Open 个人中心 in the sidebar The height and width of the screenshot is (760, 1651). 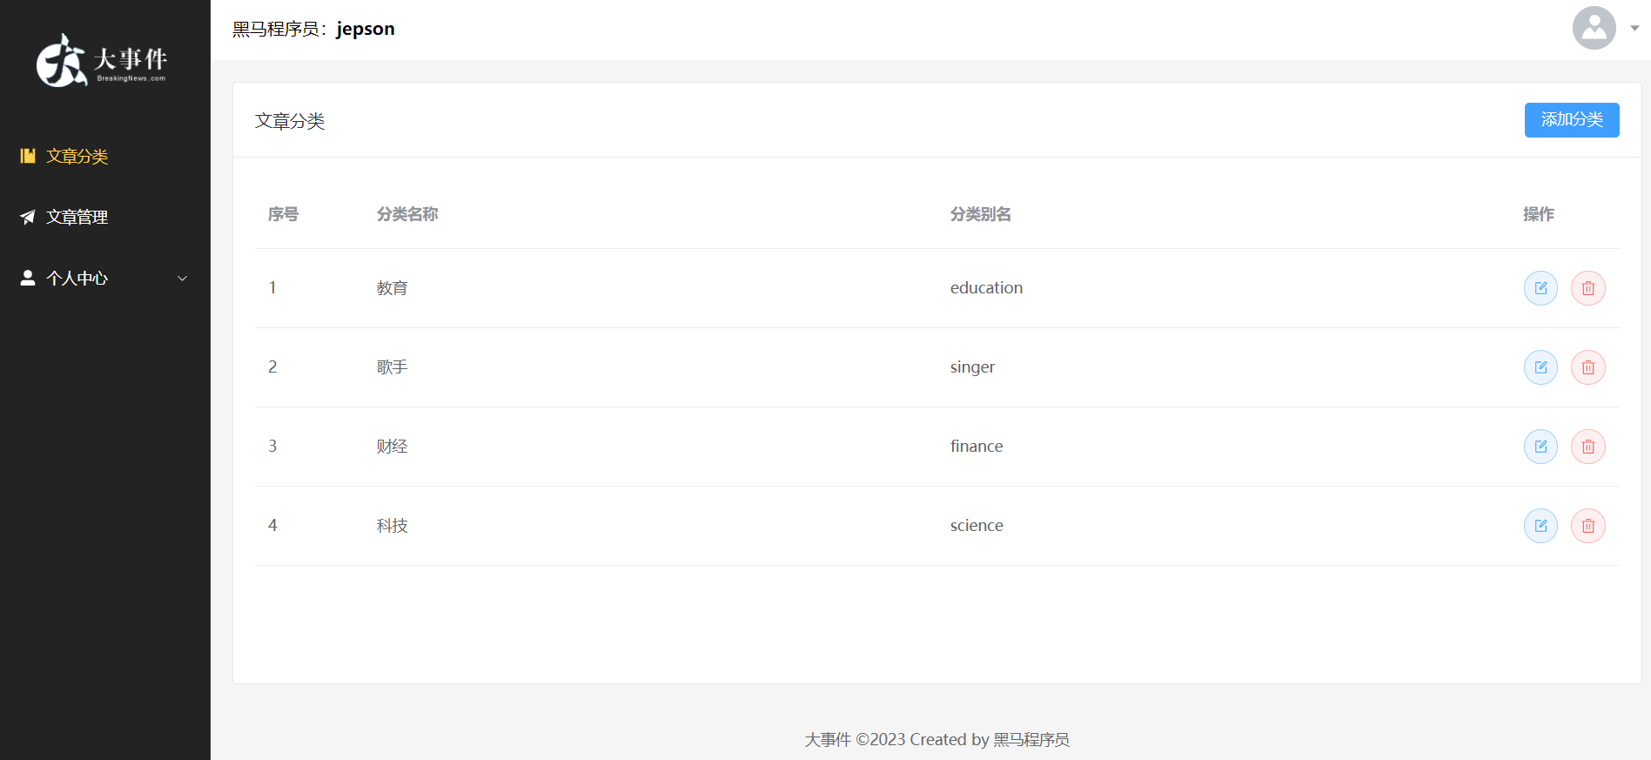tap(77, 279)
